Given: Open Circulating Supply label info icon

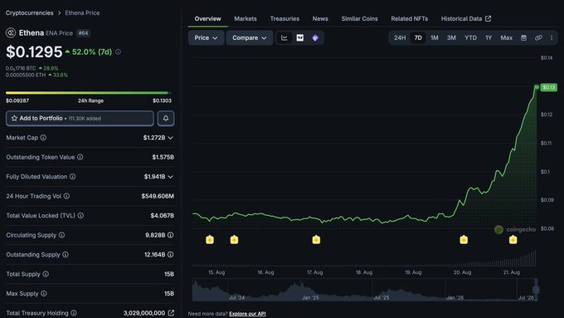Looking at the screenshot, I should (62, 235).
